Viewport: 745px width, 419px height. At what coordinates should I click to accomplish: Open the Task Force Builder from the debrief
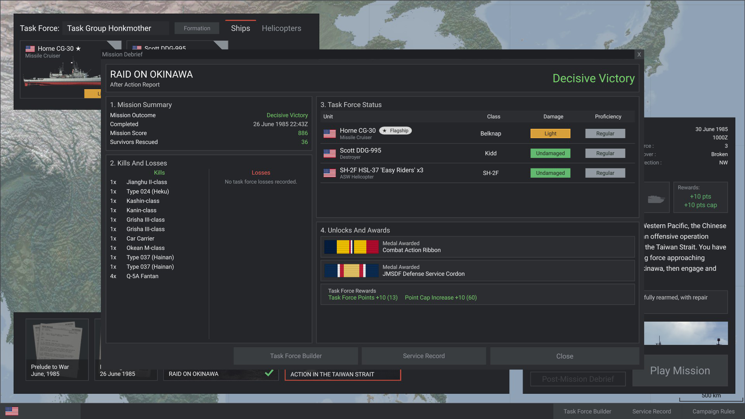(296, 356)
